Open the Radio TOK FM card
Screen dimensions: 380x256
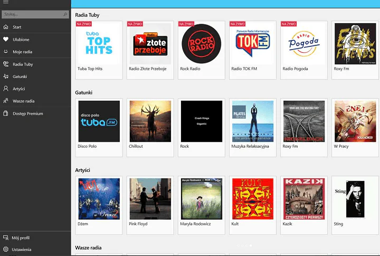click(x=253, y=50)
